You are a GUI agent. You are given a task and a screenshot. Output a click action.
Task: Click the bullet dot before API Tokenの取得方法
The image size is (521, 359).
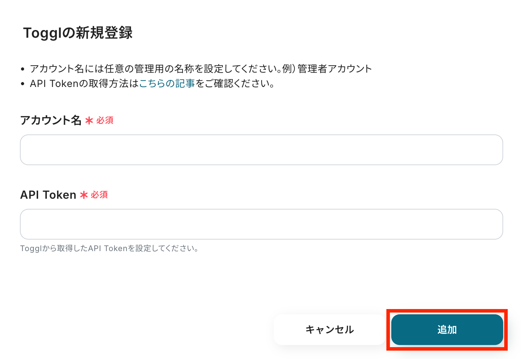(x=23, y=84)
